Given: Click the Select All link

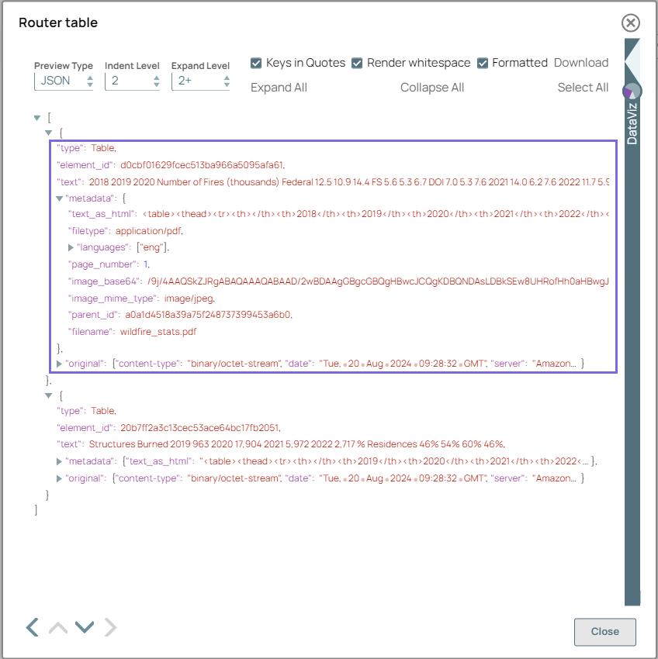Looking at the screenshot, I should click(583, 88).
